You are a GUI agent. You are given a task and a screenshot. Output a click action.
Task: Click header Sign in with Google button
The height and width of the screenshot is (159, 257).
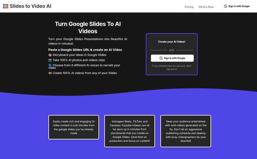237,6
